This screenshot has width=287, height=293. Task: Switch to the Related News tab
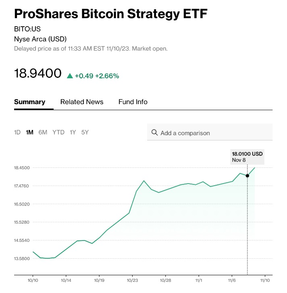(x=82, y=102)
